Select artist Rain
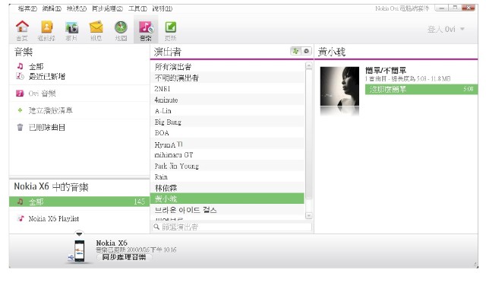This screenshot has width=486, height=289. (227, 177)
